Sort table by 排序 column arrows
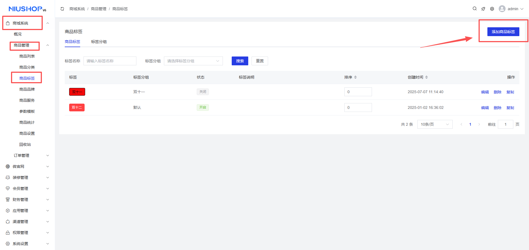 (x=355, y=77)
